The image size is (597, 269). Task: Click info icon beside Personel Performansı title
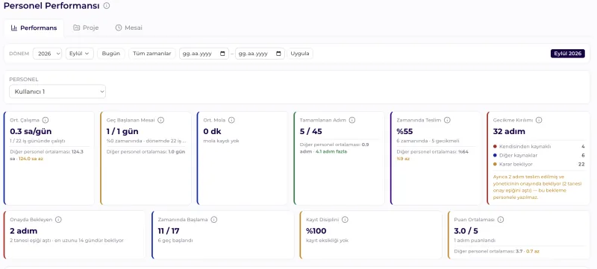click(107, 6)
